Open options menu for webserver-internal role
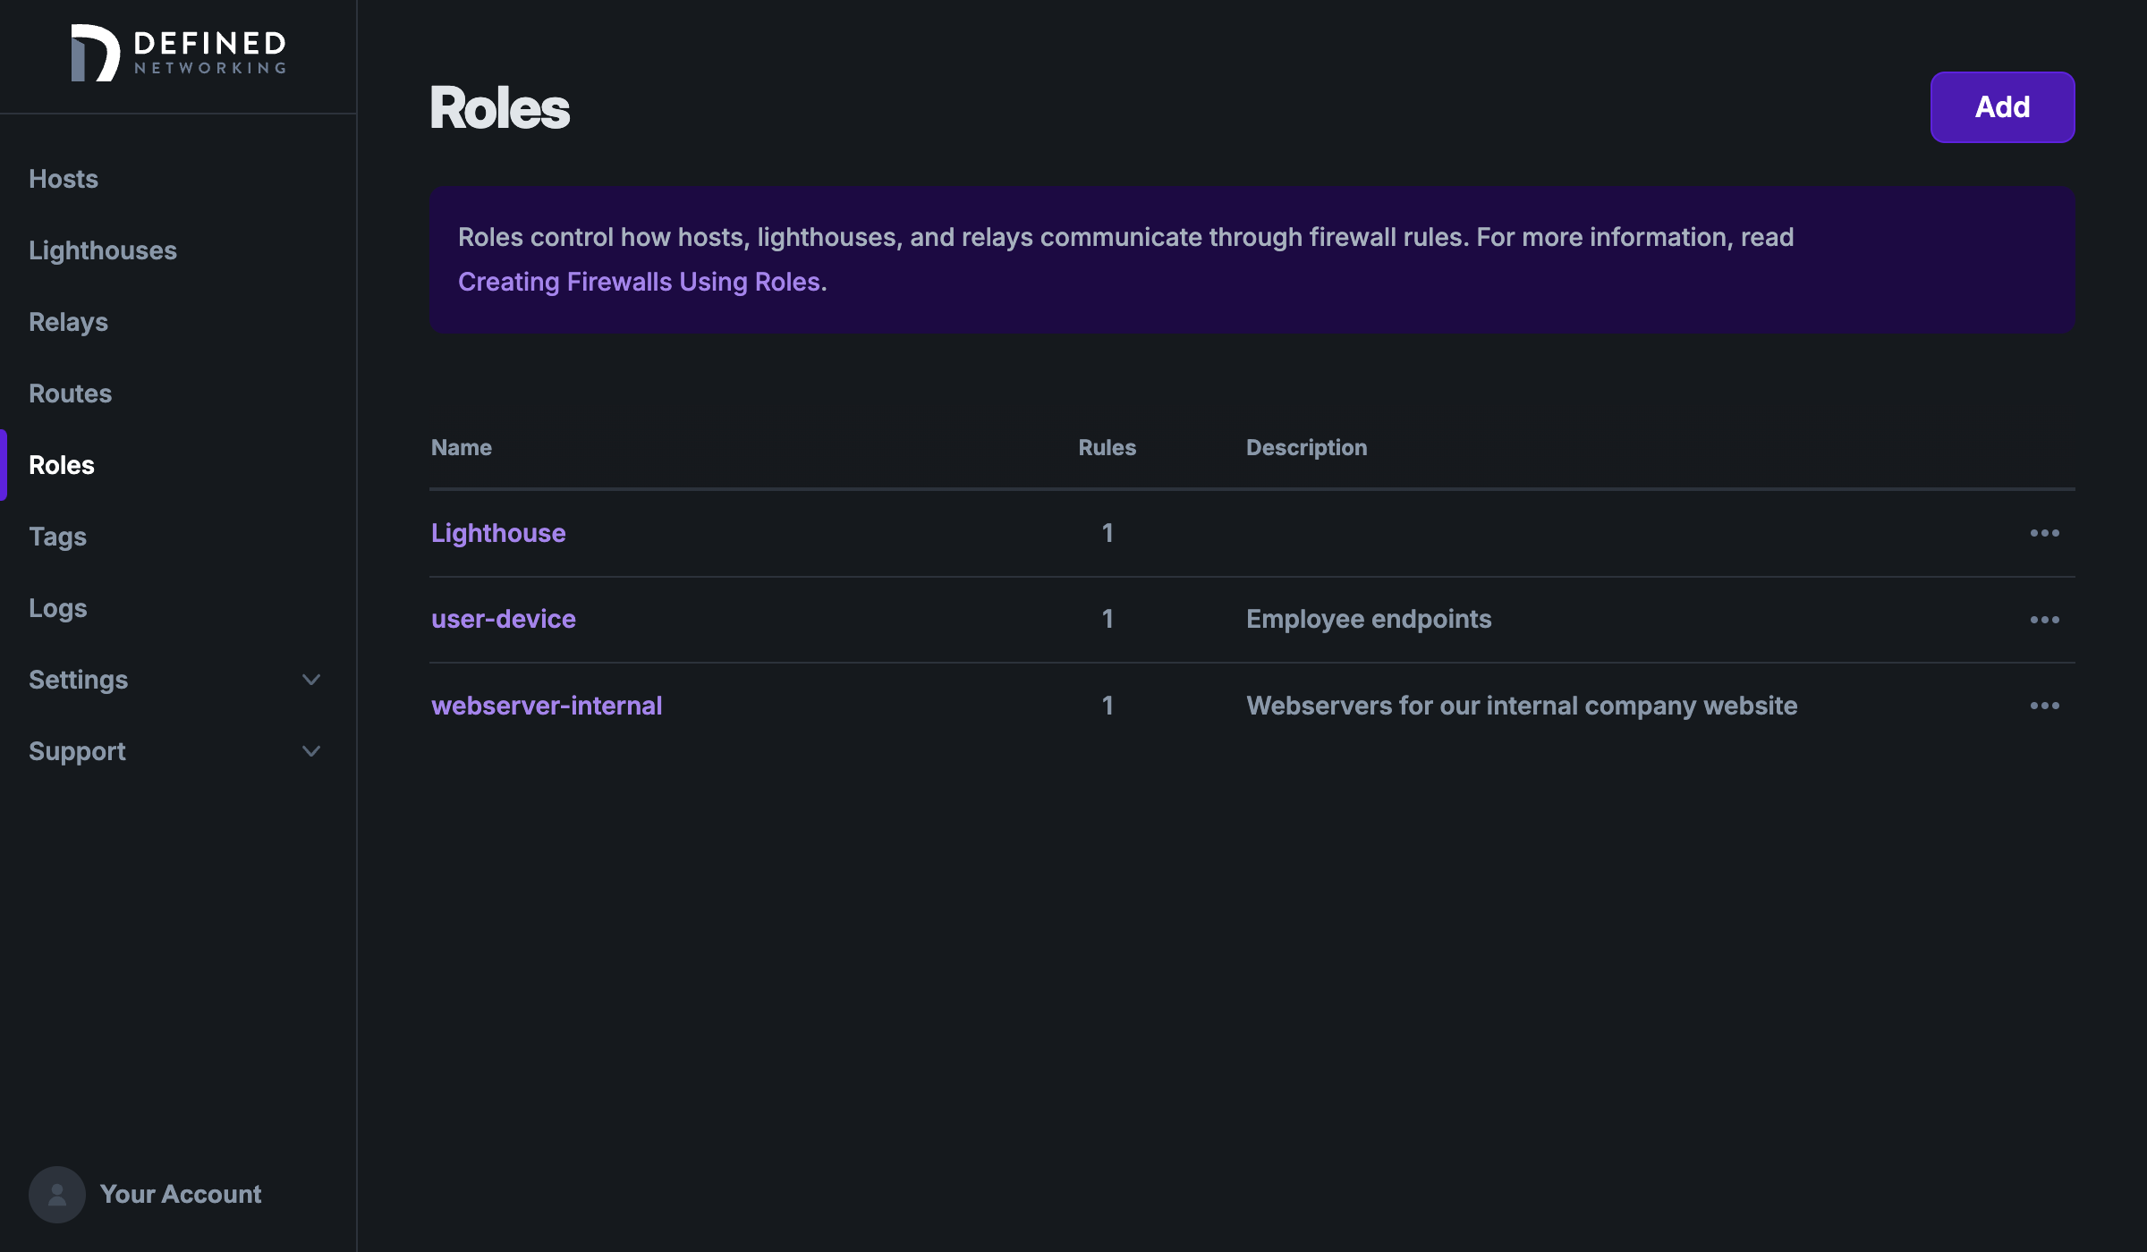The width and height of the screenshot is (2147, 1252). pyautogui.click(x=2046, y=705)
